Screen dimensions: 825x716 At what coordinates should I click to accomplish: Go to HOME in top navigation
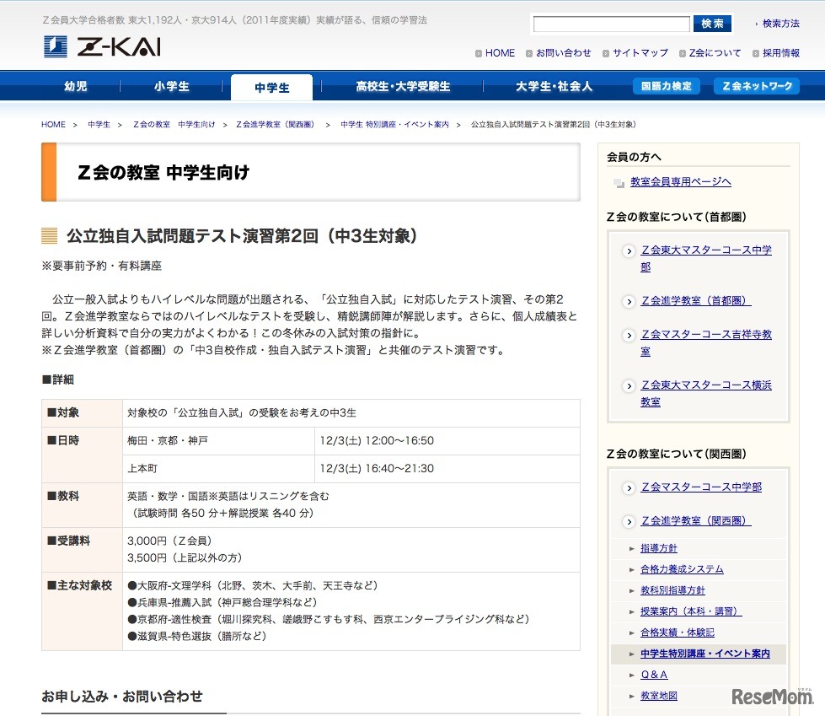click(x=500, y=53)
